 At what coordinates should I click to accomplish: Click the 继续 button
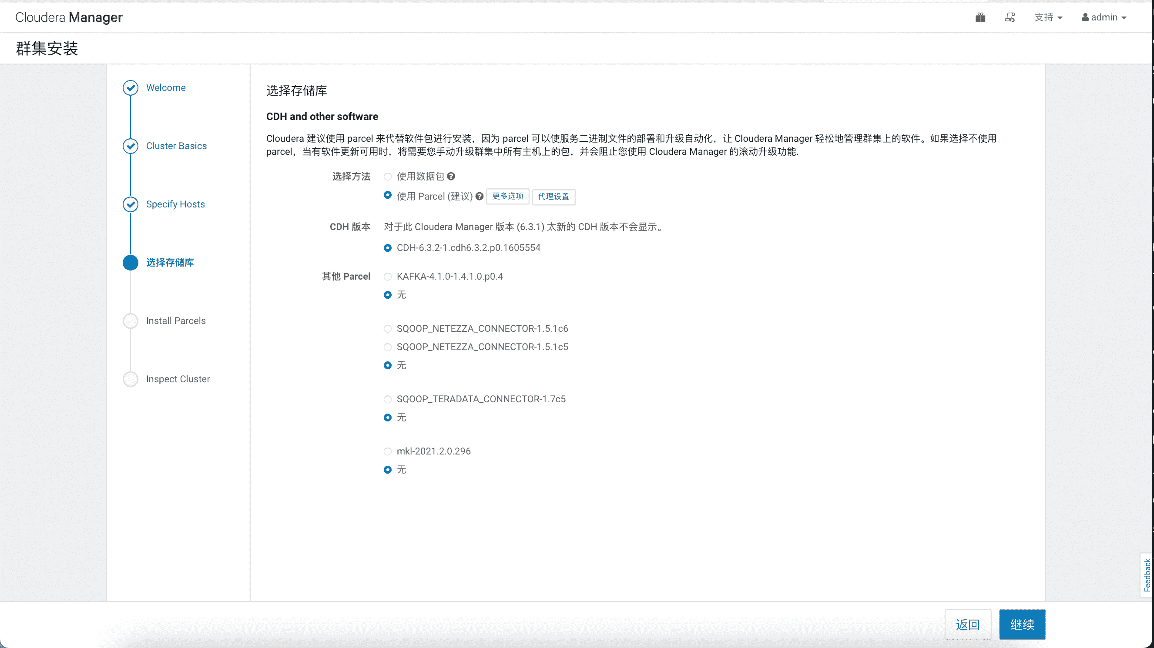(1022, 624)
